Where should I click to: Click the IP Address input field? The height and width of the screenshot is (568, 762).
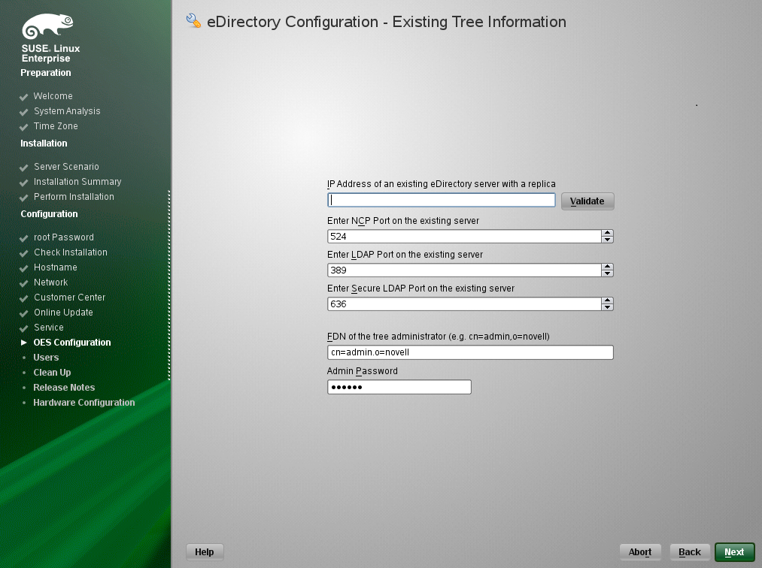point(442,200)
